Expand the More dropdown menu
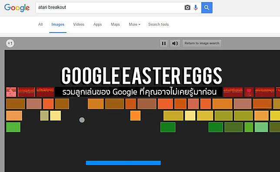 tap(134, 24)
